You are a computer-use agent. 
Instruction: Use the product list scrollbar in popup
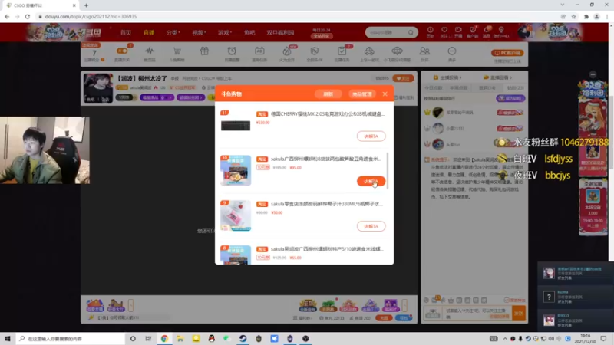388,170
